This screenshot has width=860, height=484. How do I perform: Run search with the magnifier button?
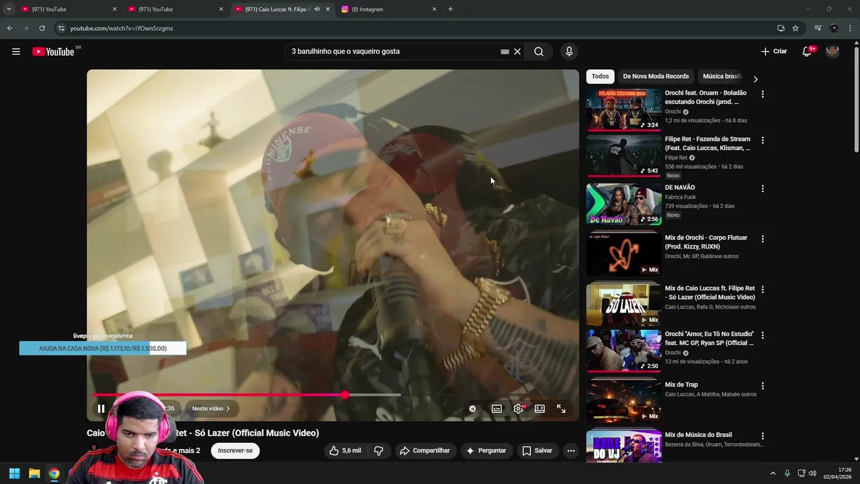pos(539,52)
